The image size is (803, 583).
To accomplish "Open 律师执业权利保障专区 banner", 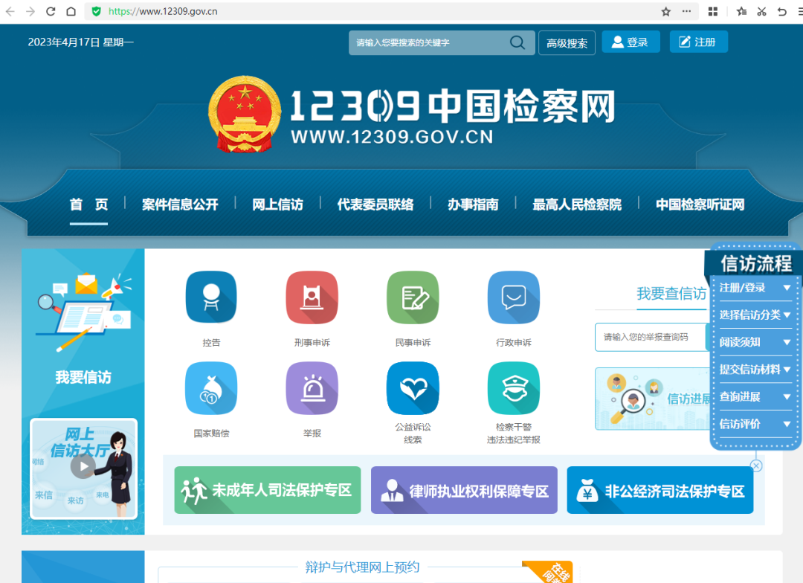I will click(x=464, y=490).
